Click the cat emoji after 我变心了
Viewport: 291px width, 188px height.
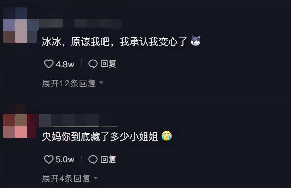[x=196, y=41]
